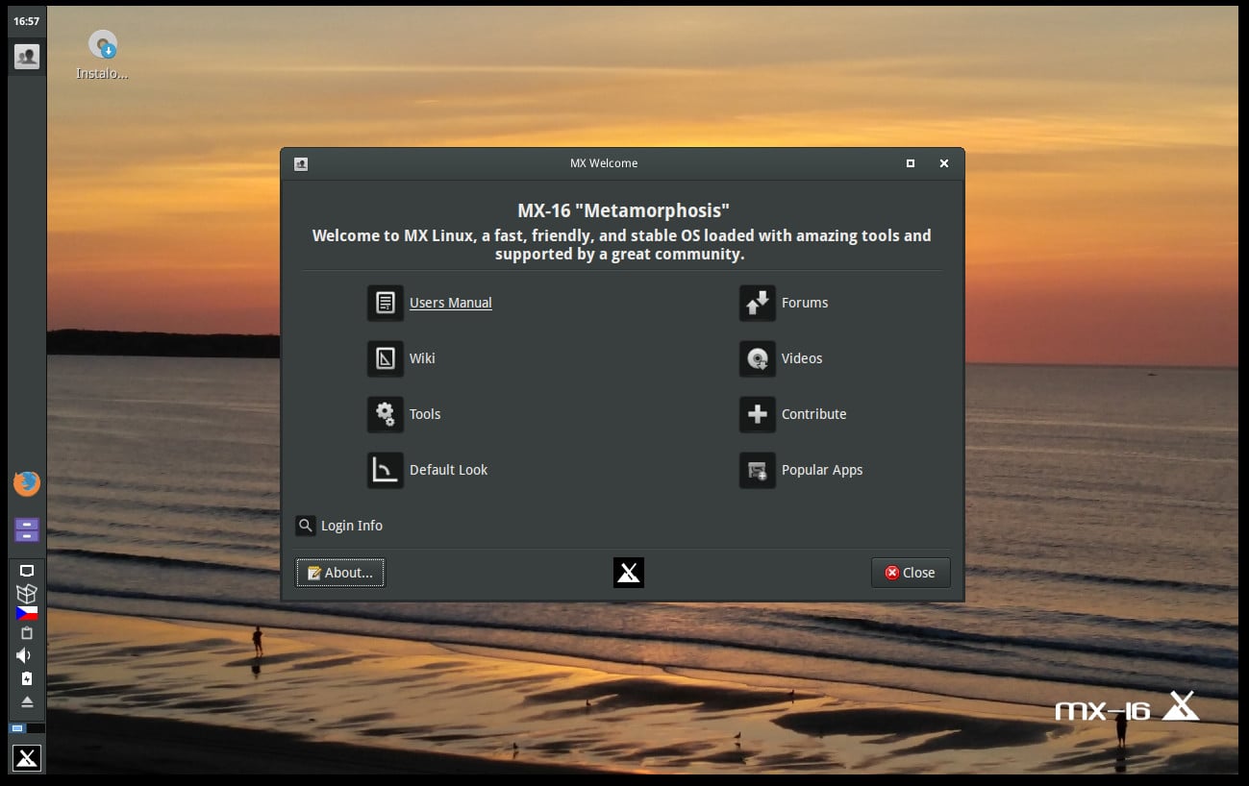This screenshot has width=1249, height=786.
Task: Open the Contribute plus icon
Action: [x=757, y=414]
